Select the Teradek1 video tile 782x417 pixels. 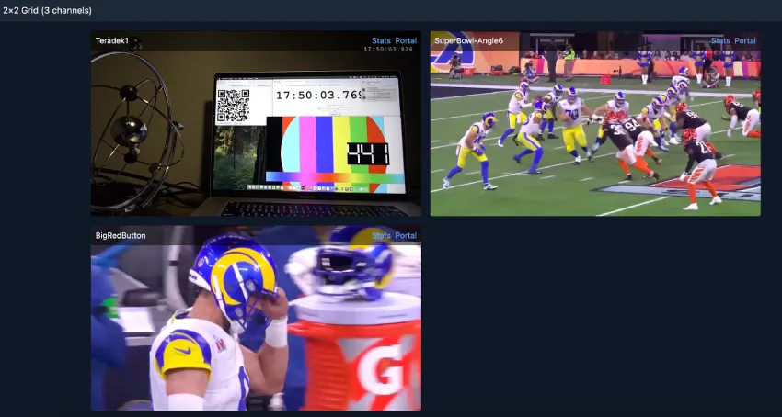[255, 138]
